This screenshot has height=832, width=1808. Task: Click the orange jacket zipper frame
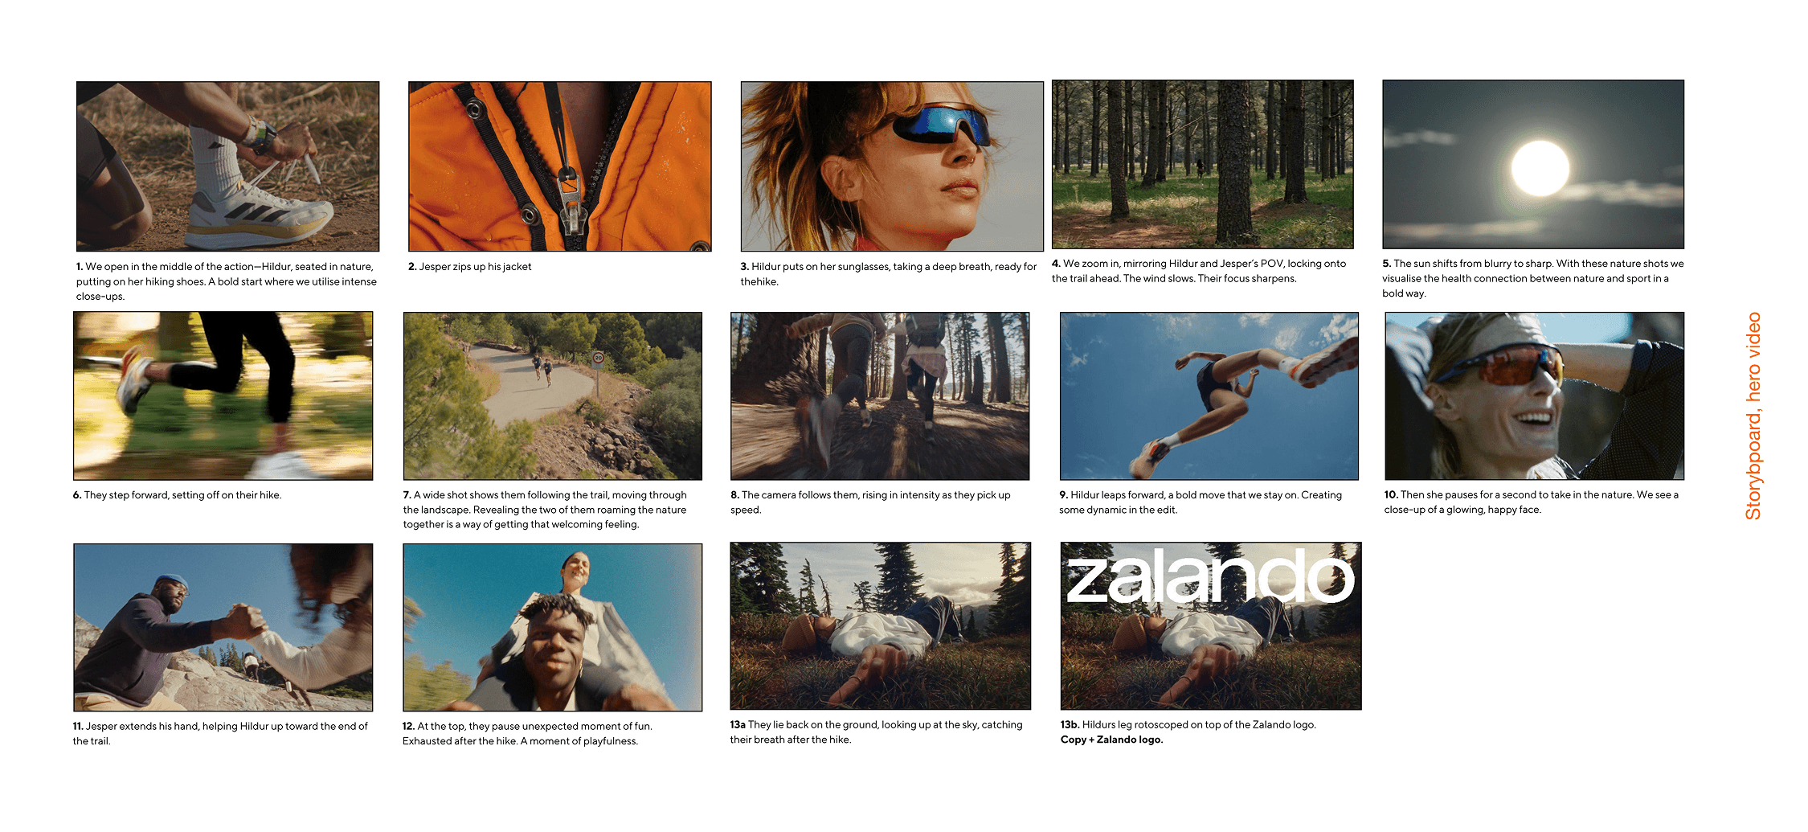tap(559, 166)
